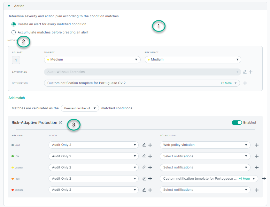This screenshot has height=207, width=270.
Task: Edit action for Medium risk level
Action: [144, 168]
